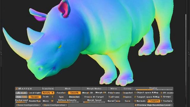Select Tangents display mode
This screenshot has width=190, height=107.
pyautogui.click(x=153, y=101)
